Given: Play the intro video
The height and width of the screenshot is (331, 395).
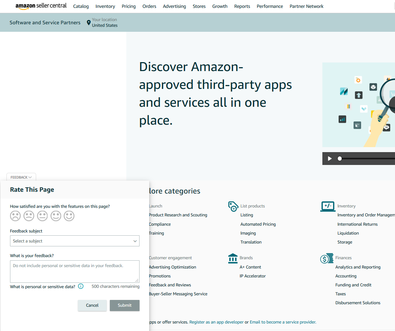Looking at the screenshot, I should (330, 159).
